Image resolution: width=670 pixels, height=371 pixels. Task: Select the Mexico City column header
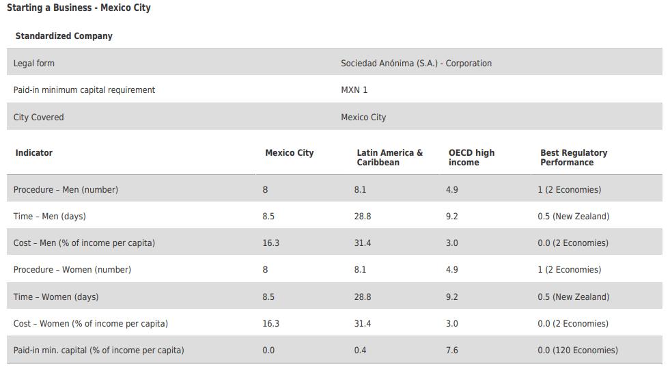pyautogui.click(x=290, y=152)
